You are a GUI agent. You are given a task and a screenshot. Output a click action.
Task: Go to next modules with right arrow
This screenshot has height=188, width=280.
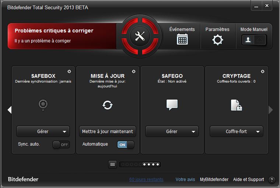(271, 110)
